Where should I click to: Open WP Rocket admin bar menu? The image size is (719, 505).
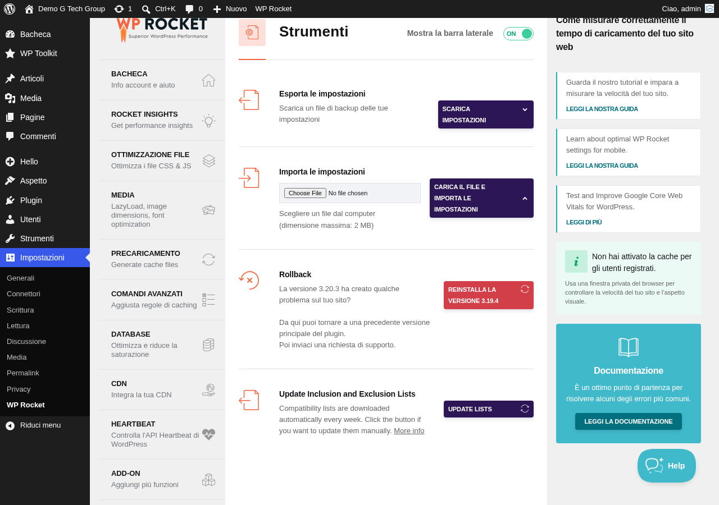(x=273, y=8)
